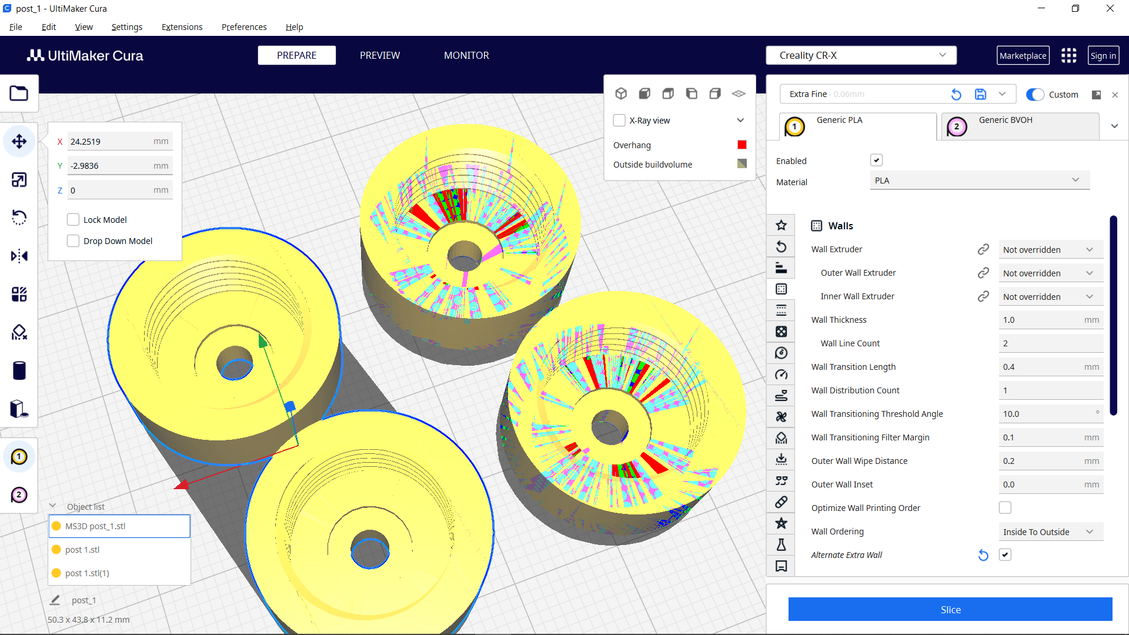
Task: Show favorites star settings category
Action: coord(781,225)
